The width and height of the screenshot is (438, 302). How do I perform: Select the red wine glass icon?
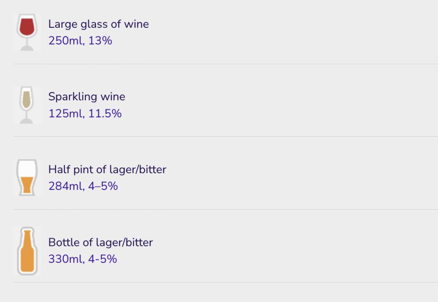(x=27, y=33)
